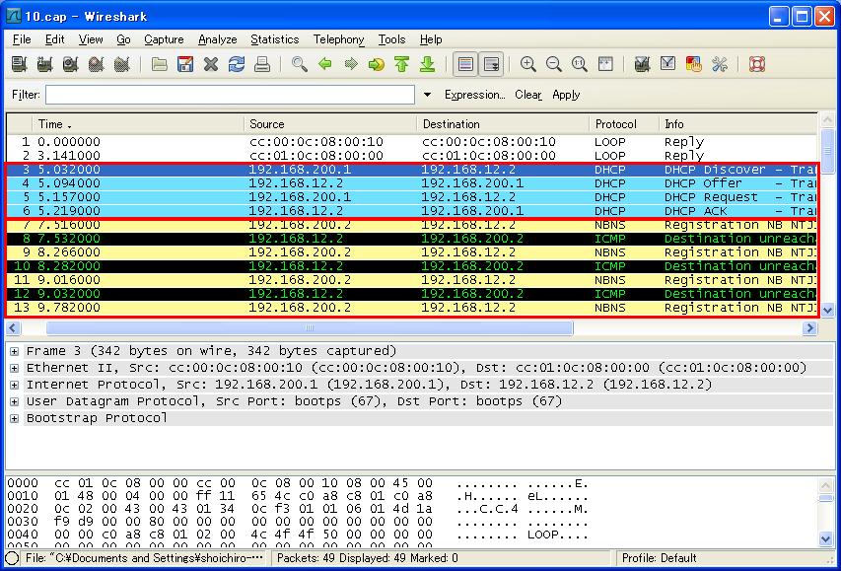Edit capture filter icon

(642, 64)
